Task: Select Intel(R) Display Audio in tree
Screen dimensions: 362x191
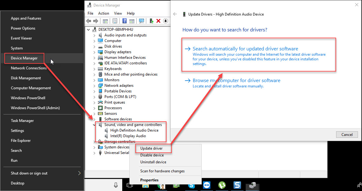Action: coord(128,136)
